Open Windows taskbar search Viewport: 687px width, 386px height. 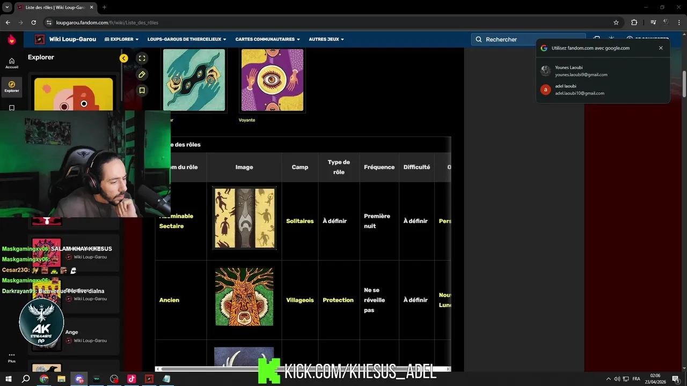(x=26, y=379)
